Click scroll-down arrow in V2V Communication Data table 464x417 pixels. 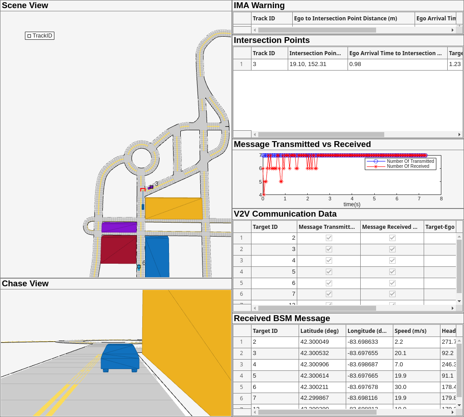coord(459,301)
